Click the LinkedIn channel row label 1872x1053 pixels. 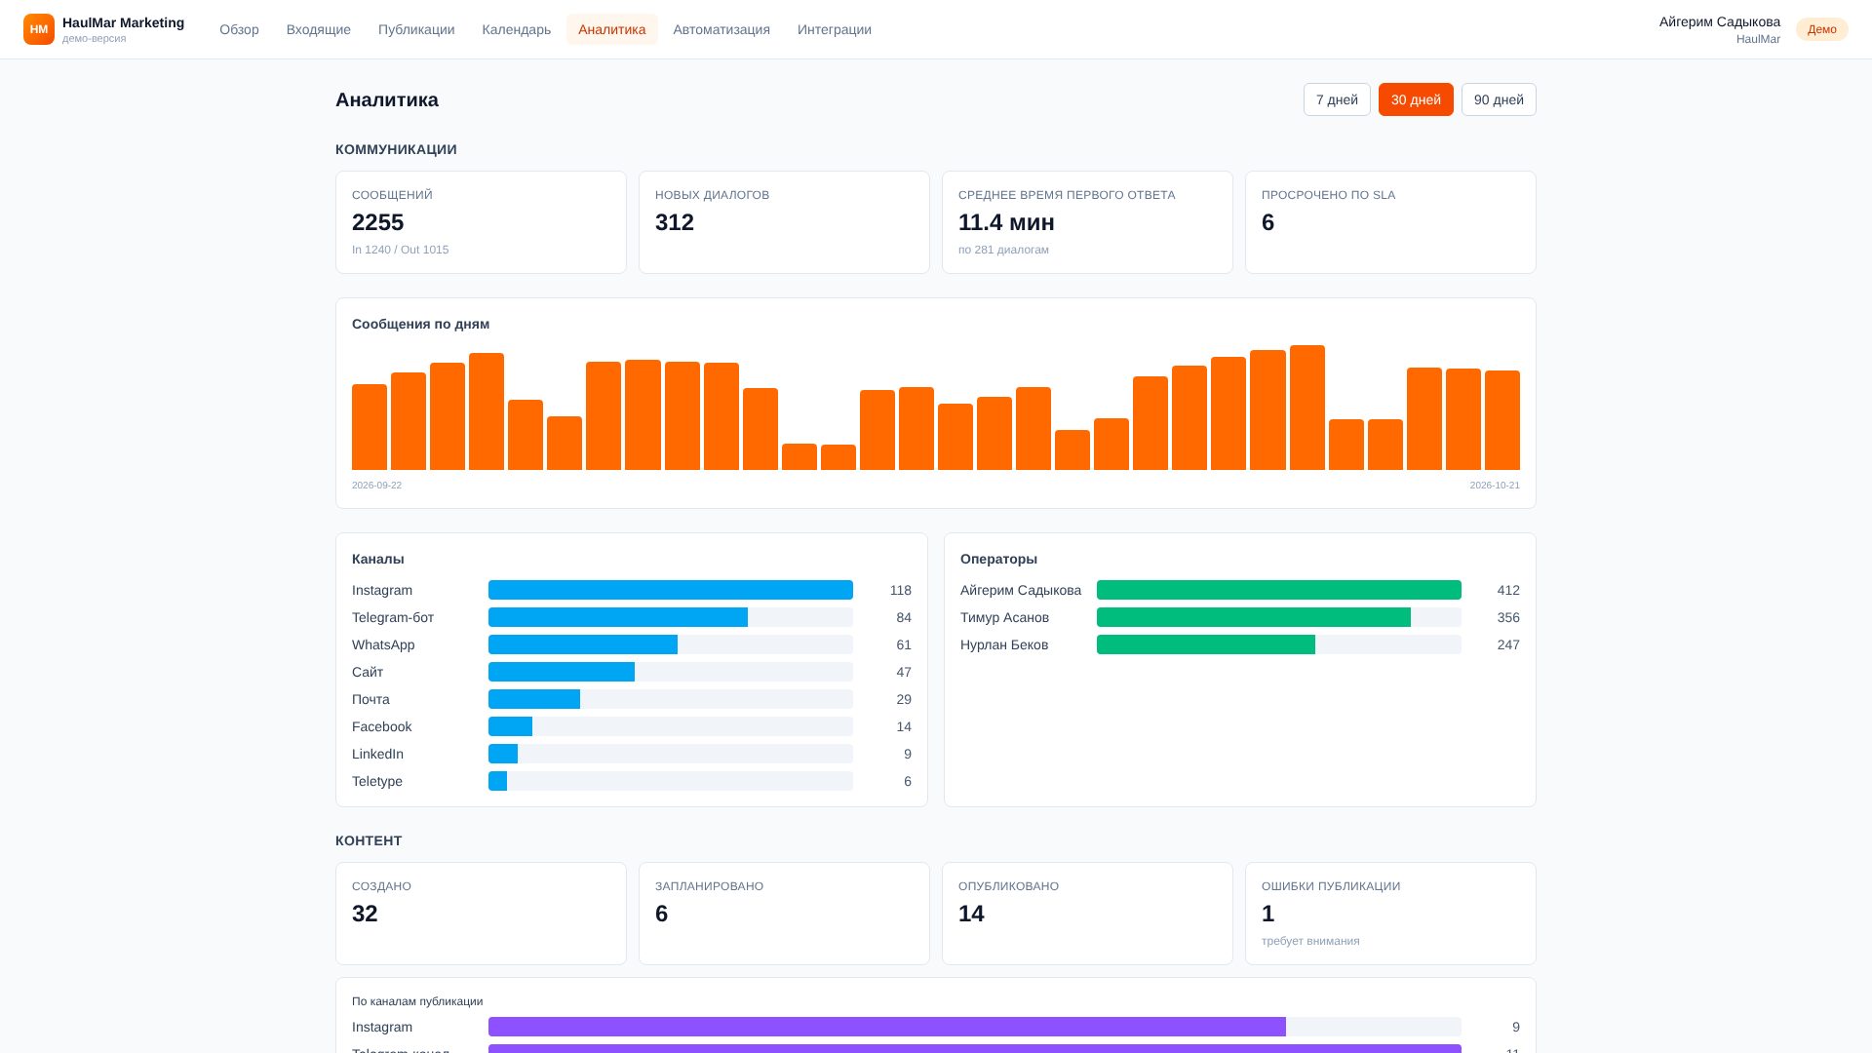(x=377, y=754)
